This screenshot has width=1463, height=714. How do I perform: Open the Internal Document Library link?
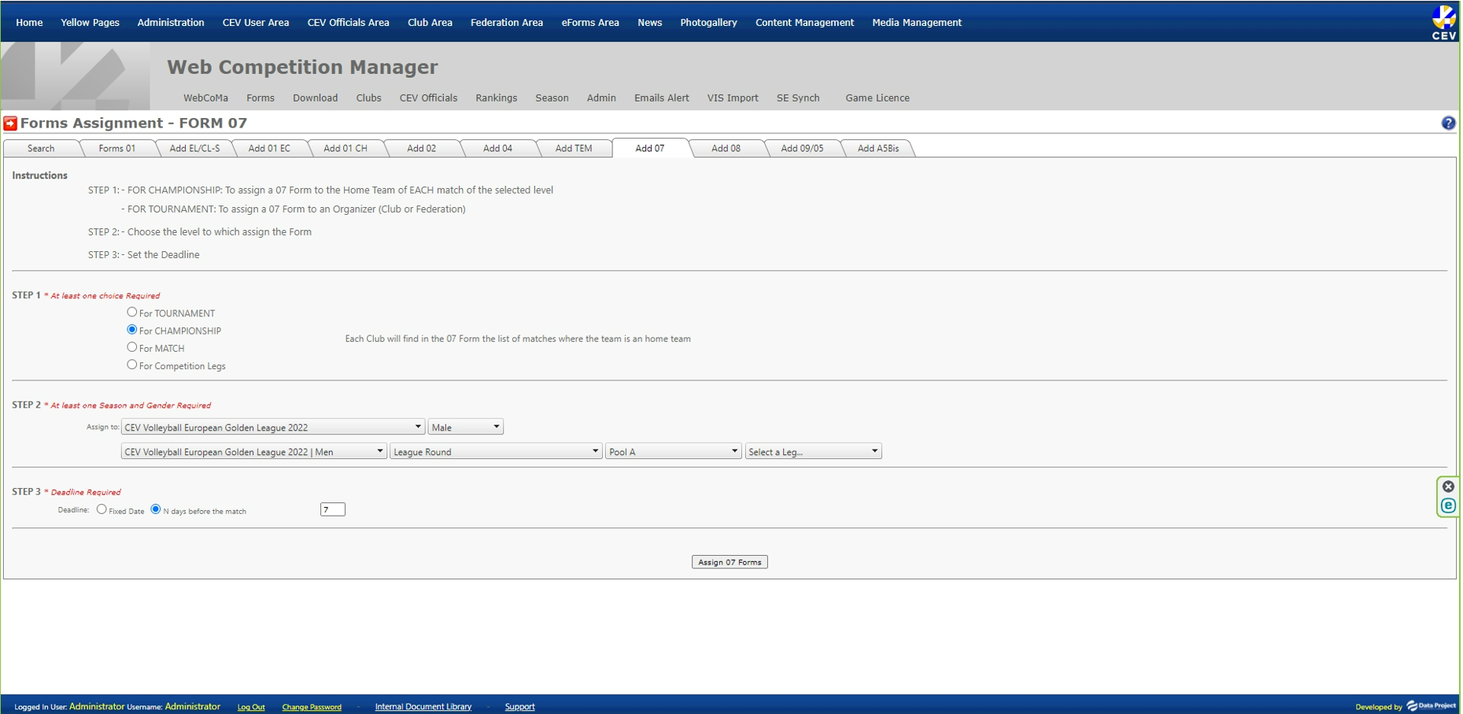coord(423,707)
